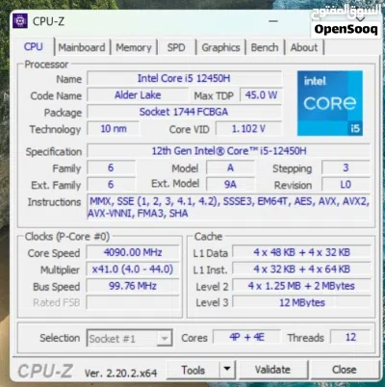The image size is (385, 387).
Task: Click the CPU-Z app icon in title bar
Action: click(20, 21)
